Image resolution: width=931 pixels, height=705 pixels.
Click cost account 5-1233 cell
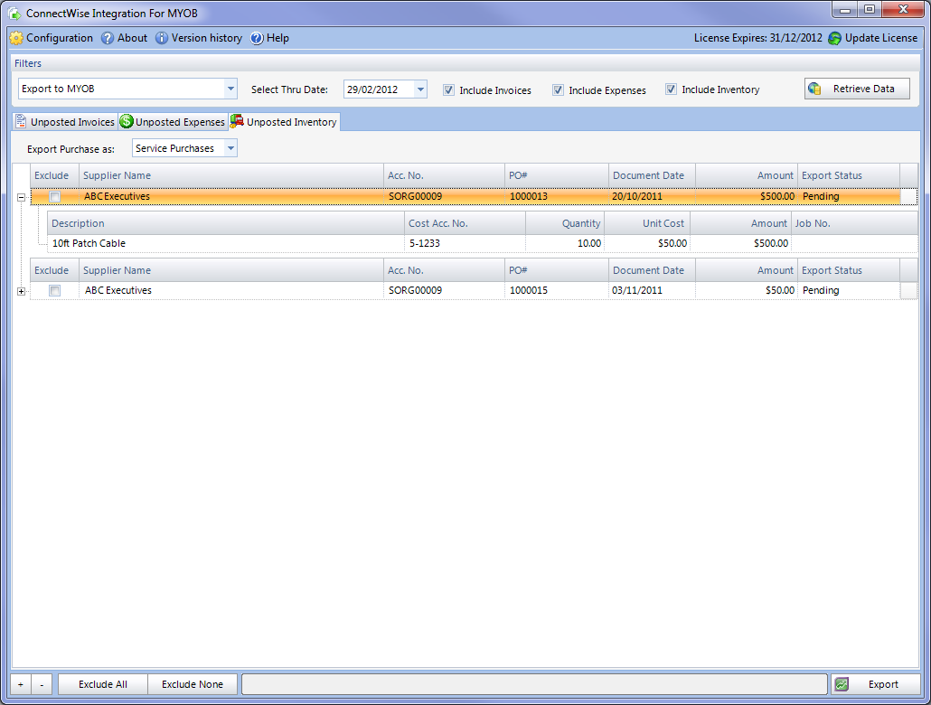click(465, 243)
